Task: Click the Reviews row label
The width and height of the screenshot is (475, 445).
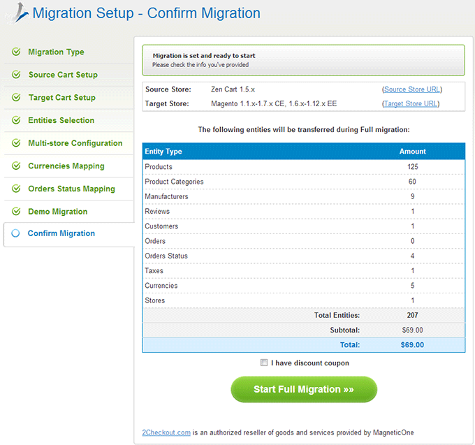Action: [157, 211]
